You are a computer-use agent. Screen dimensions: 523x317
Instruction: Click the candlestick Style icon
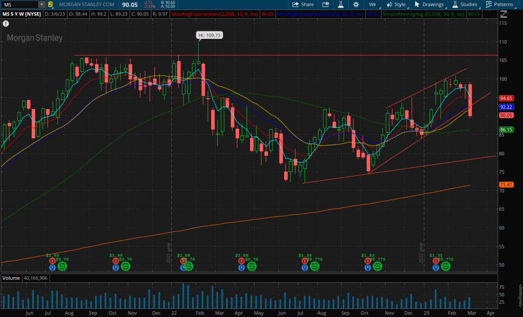pos(389,5)
